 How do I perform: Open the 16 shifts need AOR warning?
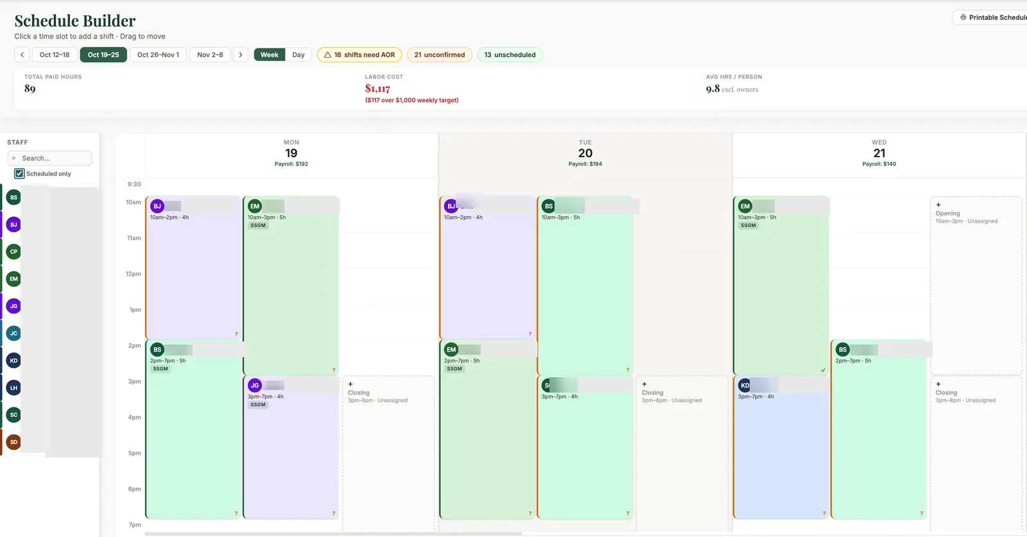359,55
